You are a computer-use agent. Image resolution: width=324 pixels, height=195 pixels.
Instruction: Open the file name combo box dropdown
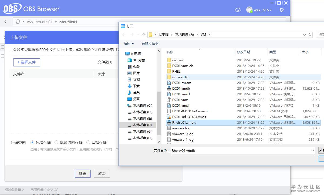tap(312, 150)
